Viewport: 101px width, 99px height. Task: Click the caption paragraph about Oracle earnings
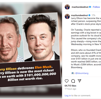click(86, 37)
